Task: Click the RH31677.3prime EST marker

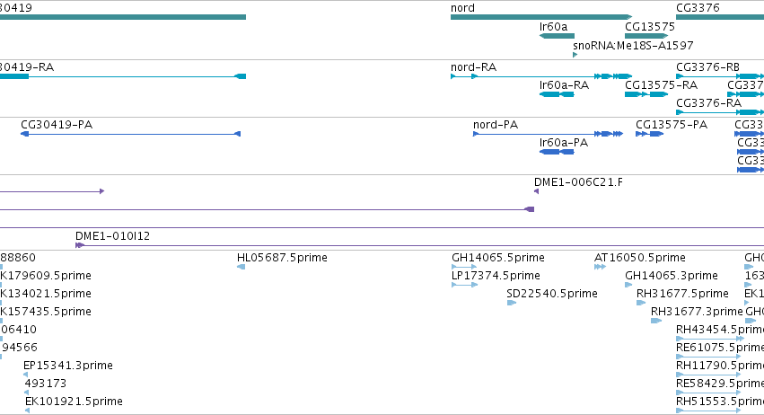Action: click(x=656, y=321)
